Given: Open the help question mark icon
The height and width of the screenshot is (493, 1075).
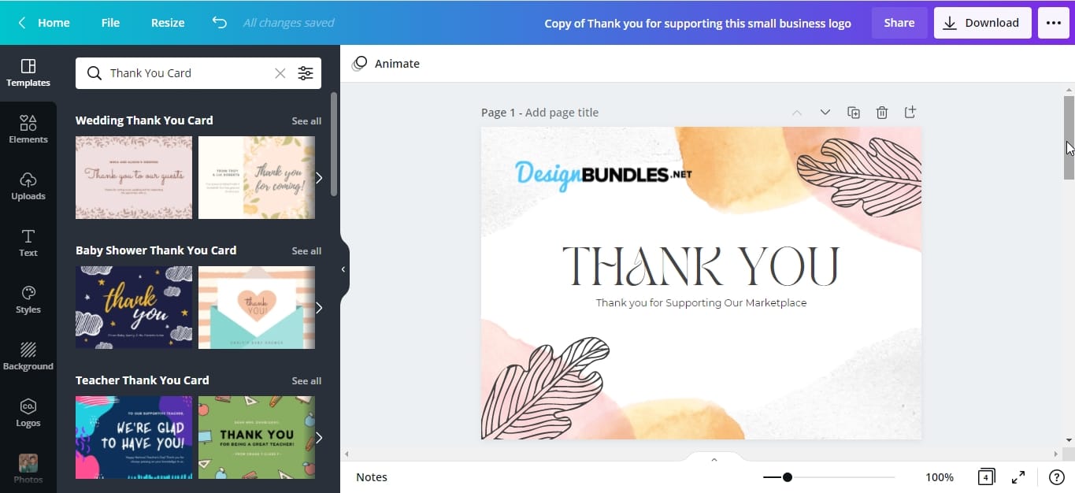Looking at the screenshot, I should pos(1057,477).
